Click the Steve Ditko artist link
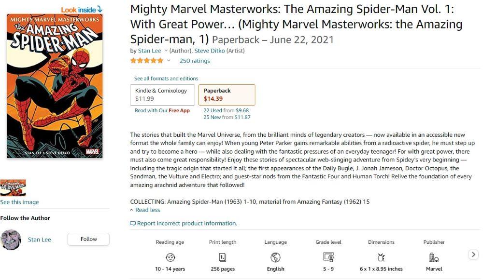The width and height of the screenshot is (483, 280). click(x=212, y=51)
